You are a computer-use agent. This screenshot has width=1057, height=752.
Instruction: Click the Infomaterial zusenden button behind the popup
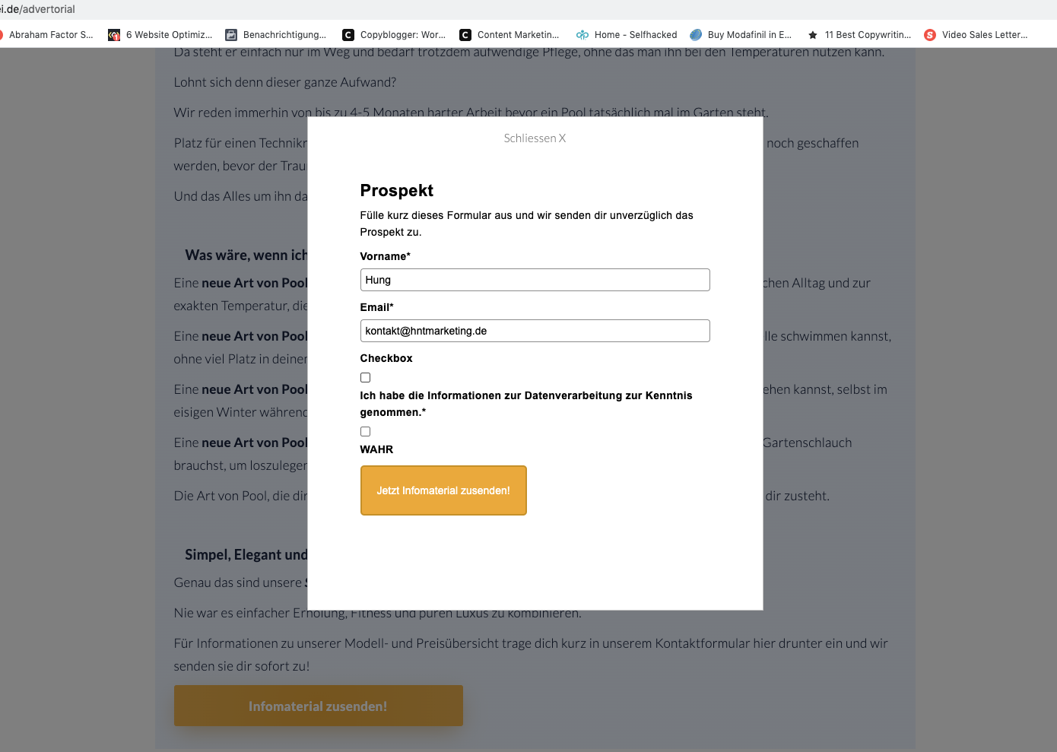click(318, 706)
